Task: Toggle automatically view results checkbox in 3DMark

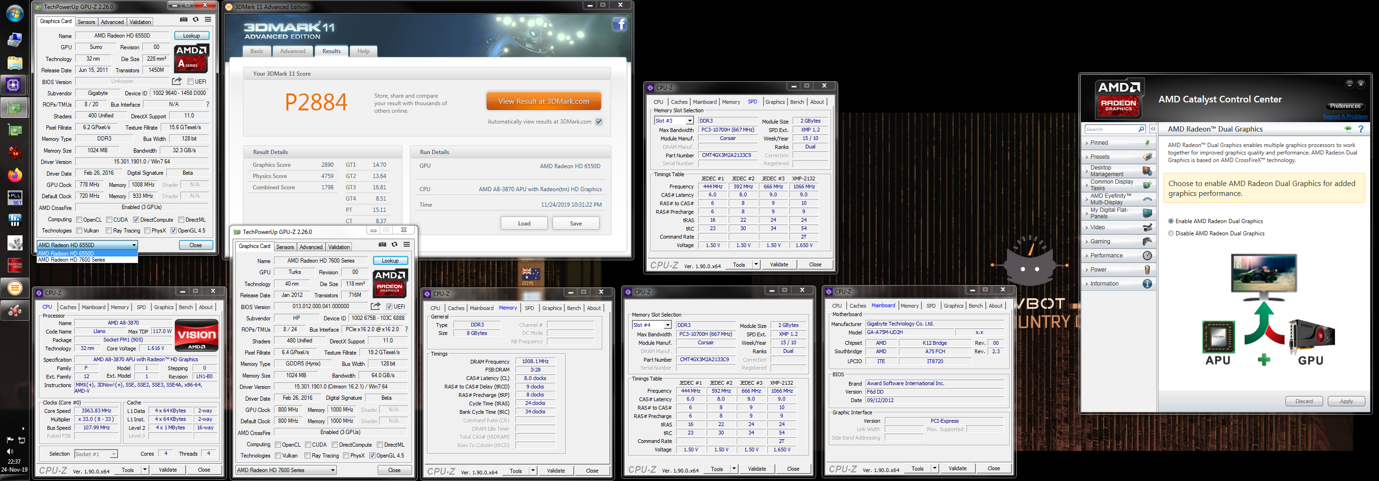Action: [x=599, y=122]
